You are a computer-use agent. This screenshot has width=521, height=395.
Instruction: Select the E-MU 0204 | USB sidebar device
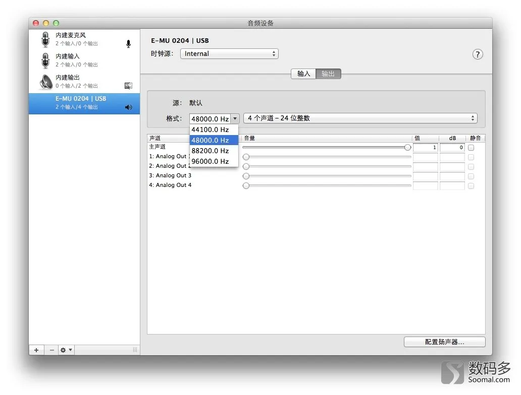click(x=84, y=103)
